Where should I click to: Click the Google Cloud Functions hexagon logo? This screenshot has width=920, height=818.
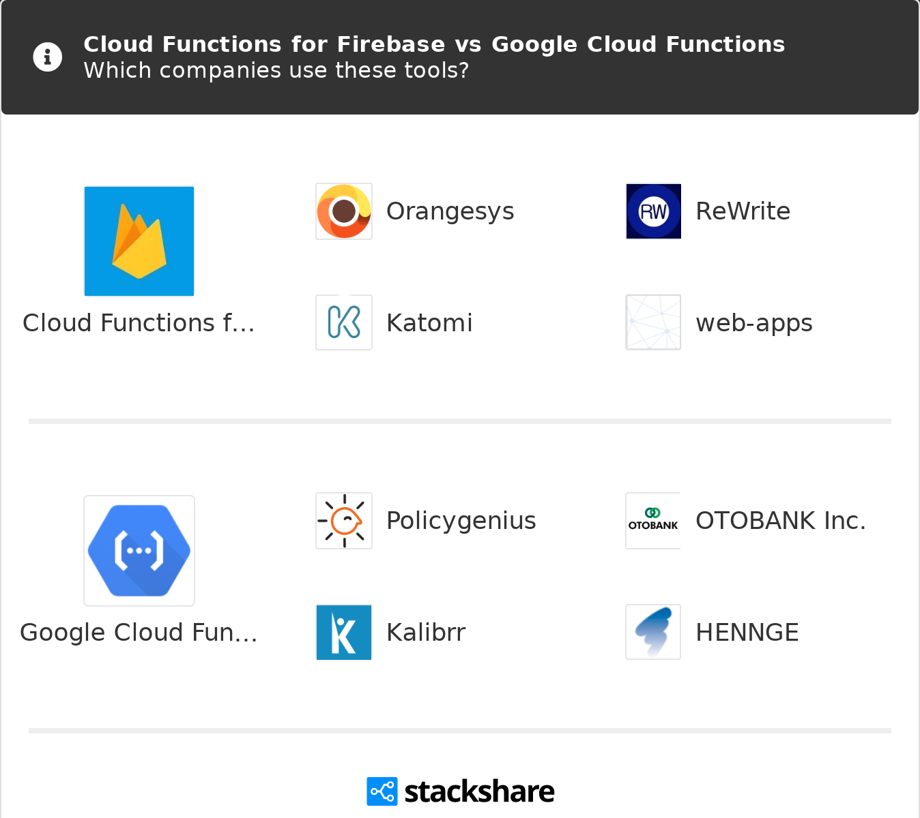pyautogui.click(x=139, y=551)
